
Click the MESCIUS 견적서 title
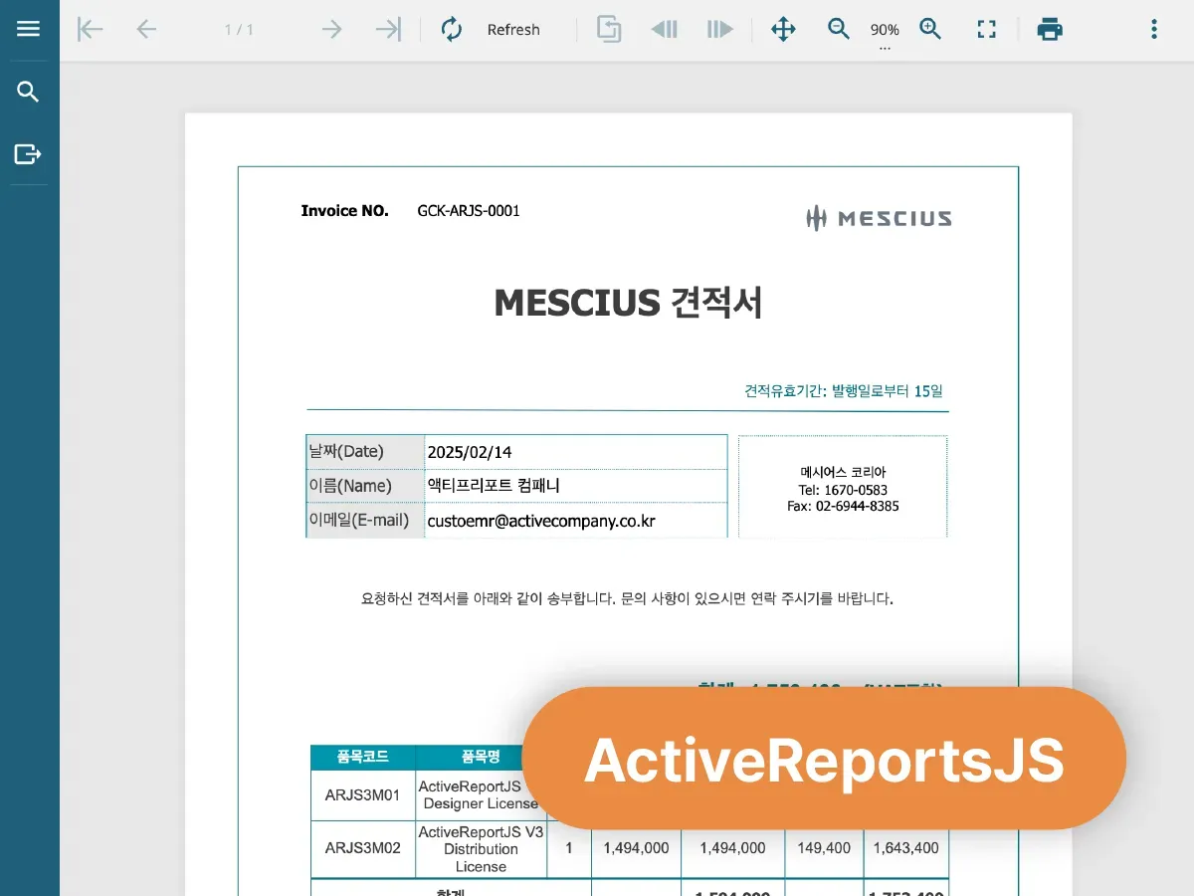click(x=629, y=303)
